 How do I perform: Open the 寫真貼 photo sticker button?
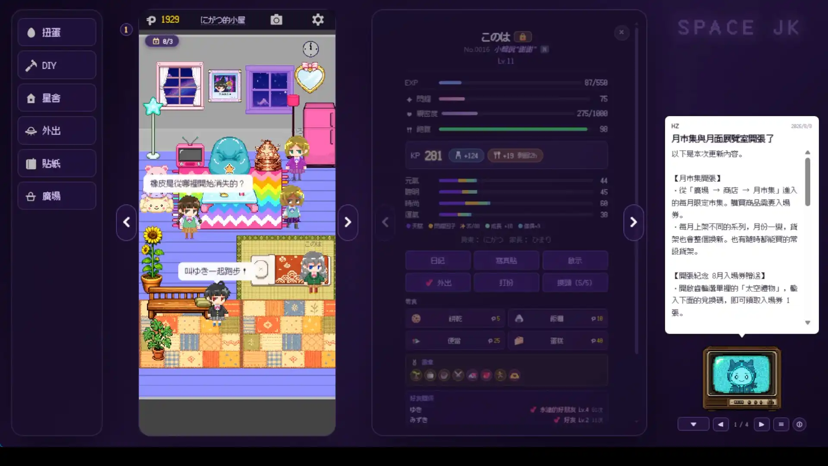[506, 261]
